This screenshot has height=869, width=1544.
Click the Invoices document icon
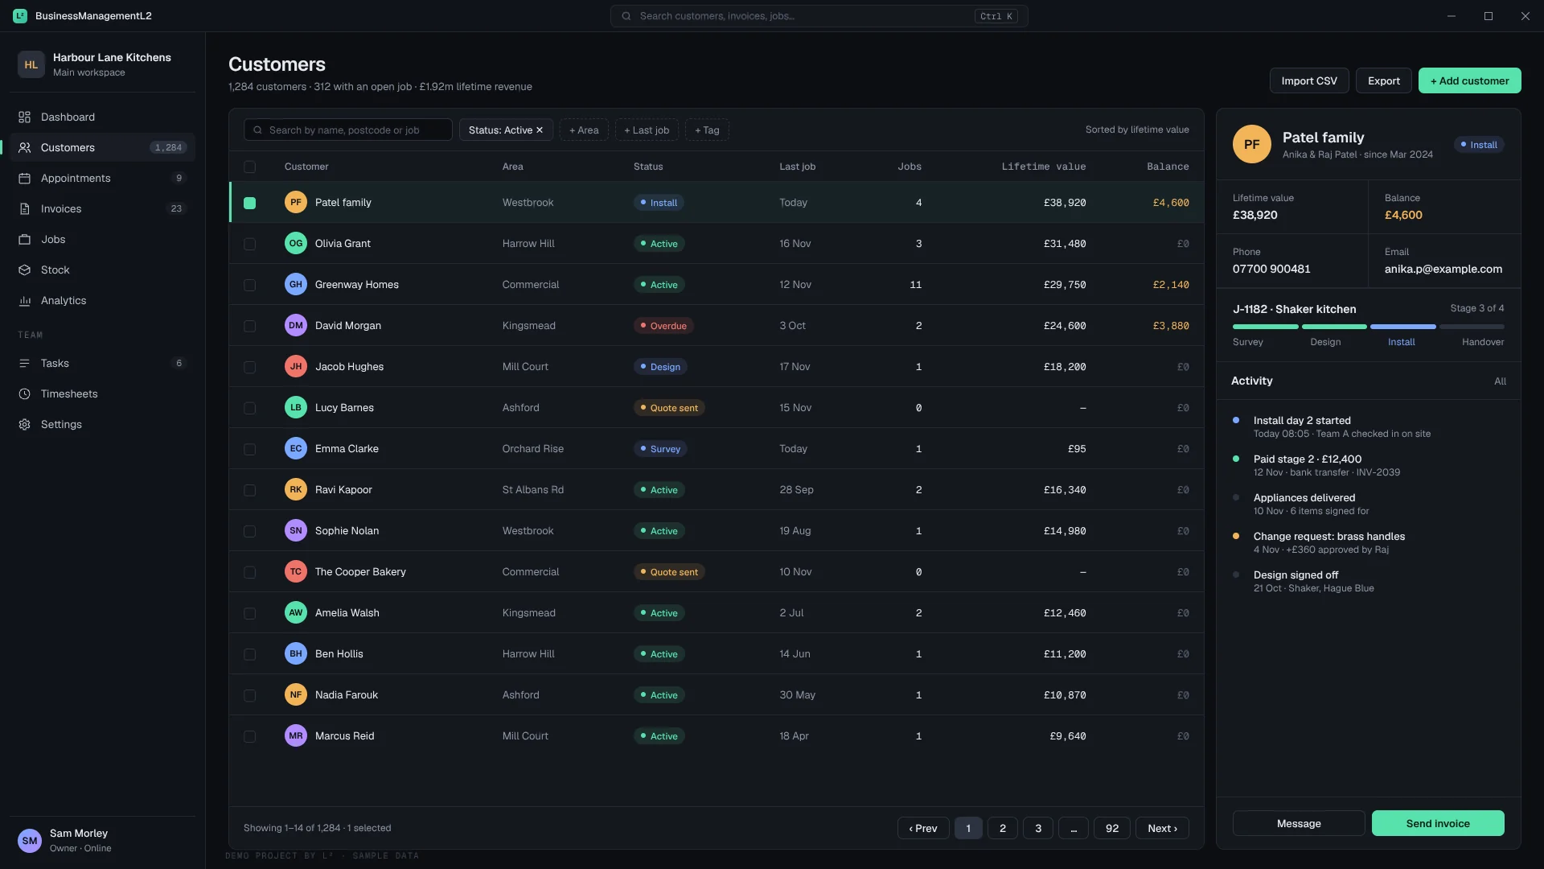click(x=24, y=209)
